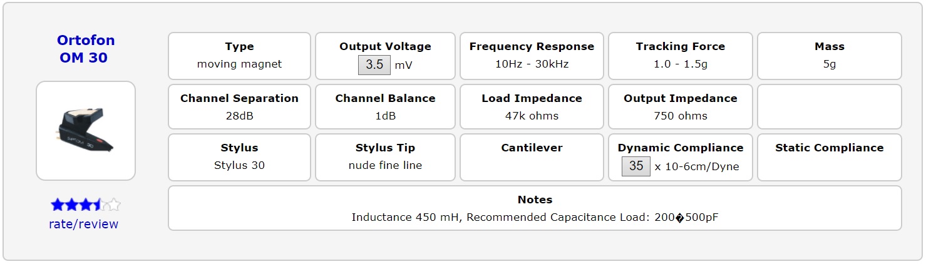Click the second blue rating star

pos(71,205)
